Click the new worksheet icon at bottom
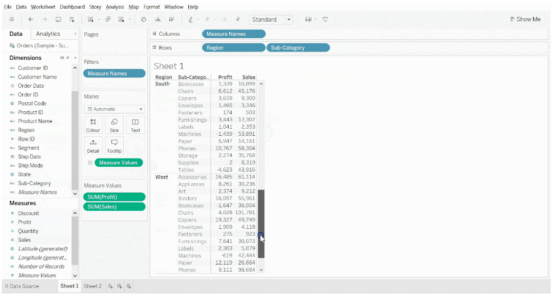 click(110, 286)
